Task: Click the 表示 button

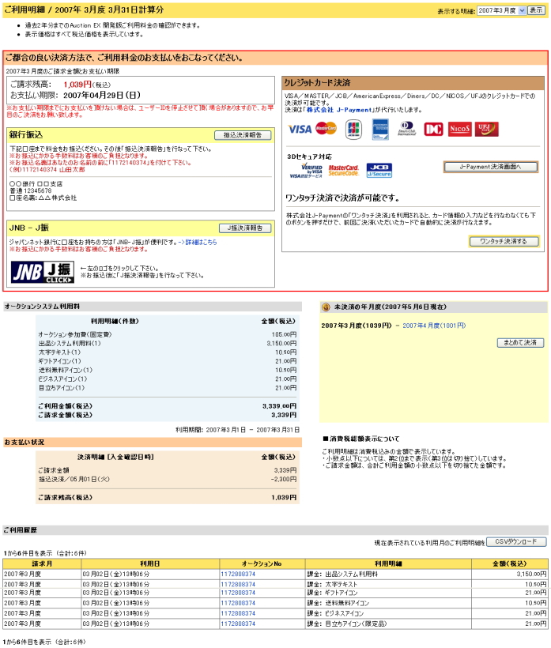Action: 536,10
